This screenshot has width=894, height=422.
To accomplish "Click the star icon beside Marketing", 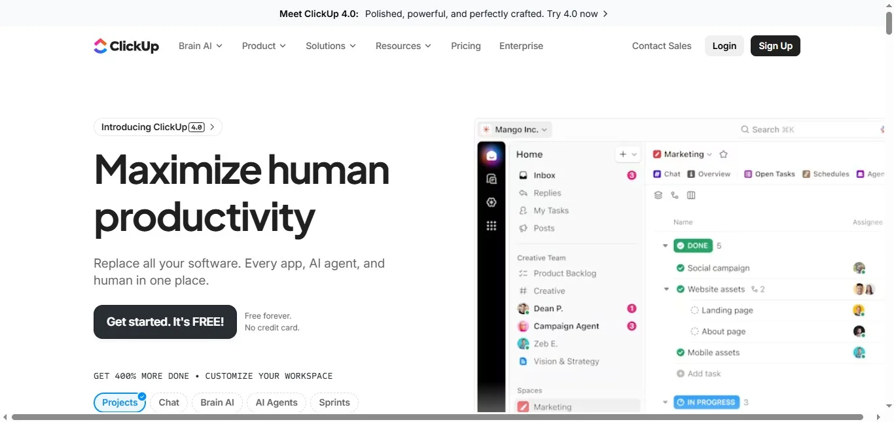I will (723, 154).
